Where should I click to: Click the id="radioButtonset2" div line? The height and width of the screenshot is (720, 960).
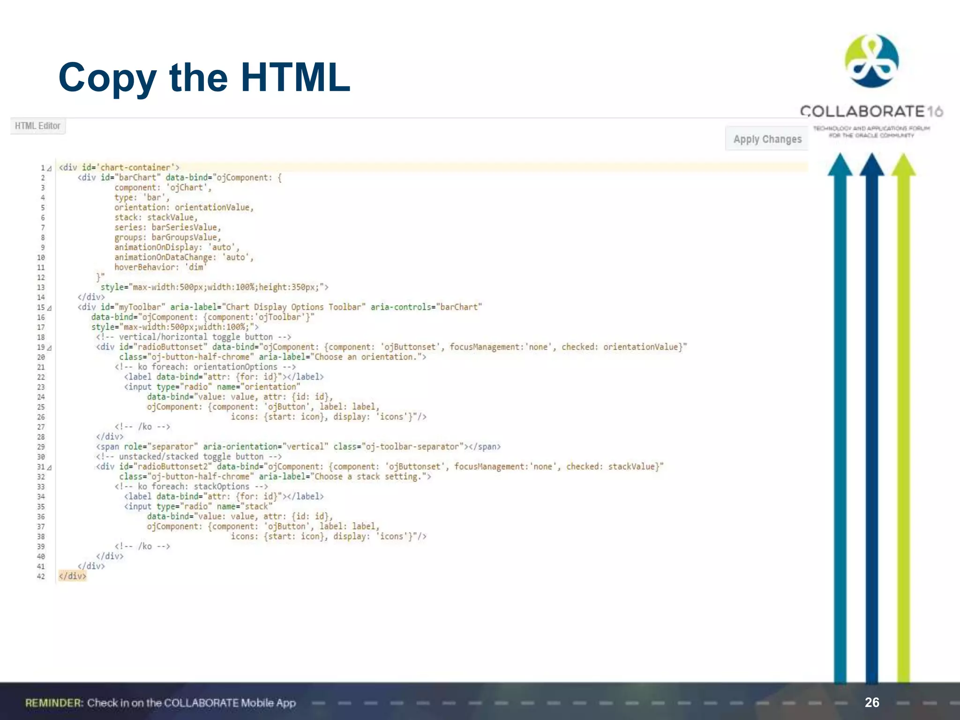click(380, 466)
